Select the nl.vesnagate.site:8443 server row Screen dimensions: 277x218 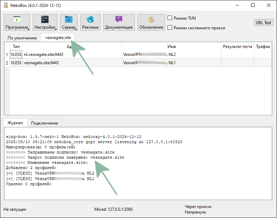tap(72, 54)
